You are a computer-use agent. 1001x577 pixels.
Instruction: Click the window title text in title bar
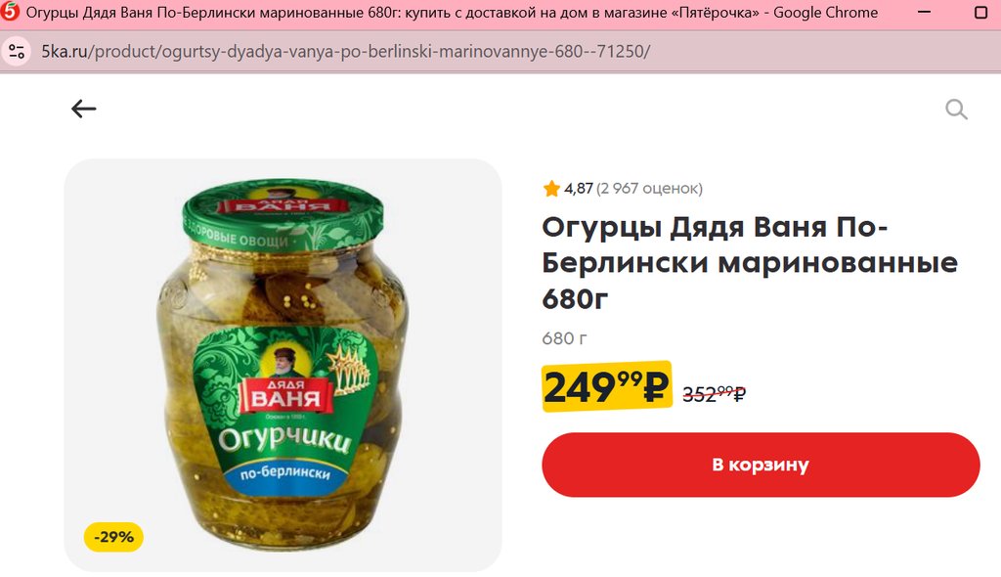click(x=452, y=12)
